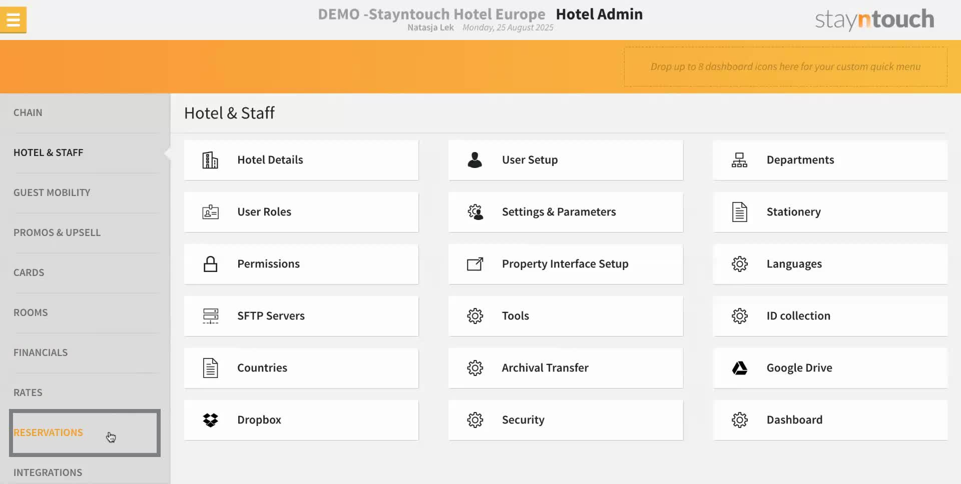
Task: Click the SFTP Servers server icon
Action: click(210, 316)
